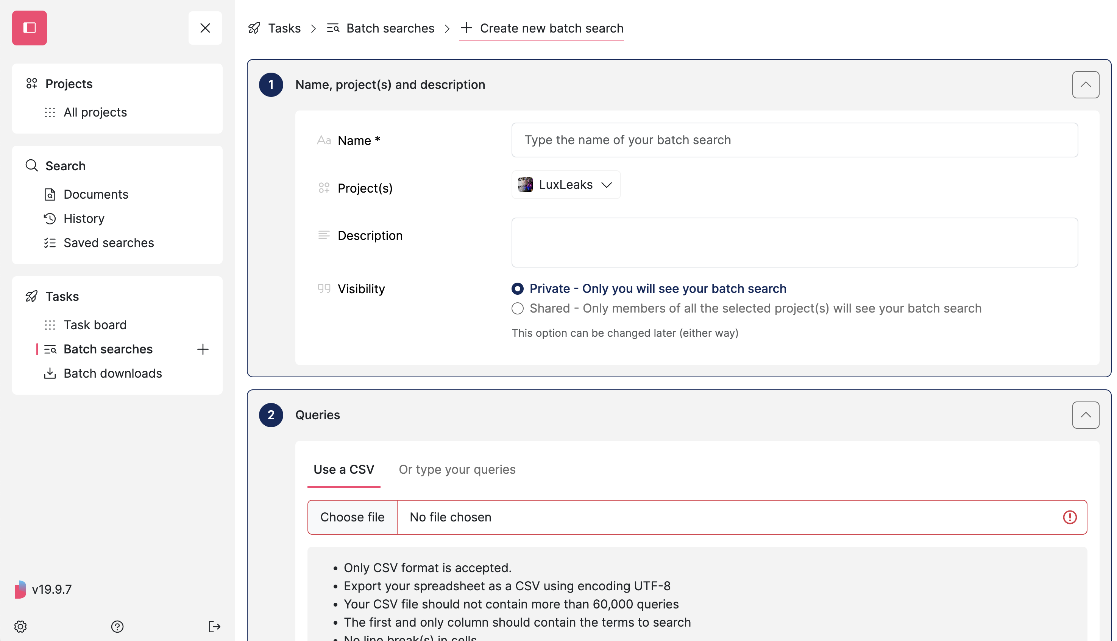View your Saved searches
This screenshot has height=641, width=1117.
(x=108, y=243)
